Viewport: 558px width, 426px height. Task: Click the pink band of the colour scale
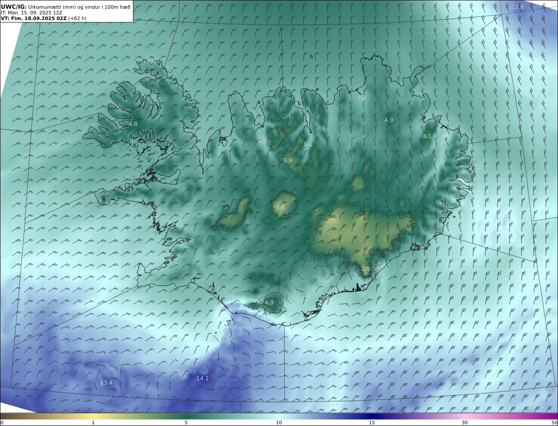(x=465, y=416)
